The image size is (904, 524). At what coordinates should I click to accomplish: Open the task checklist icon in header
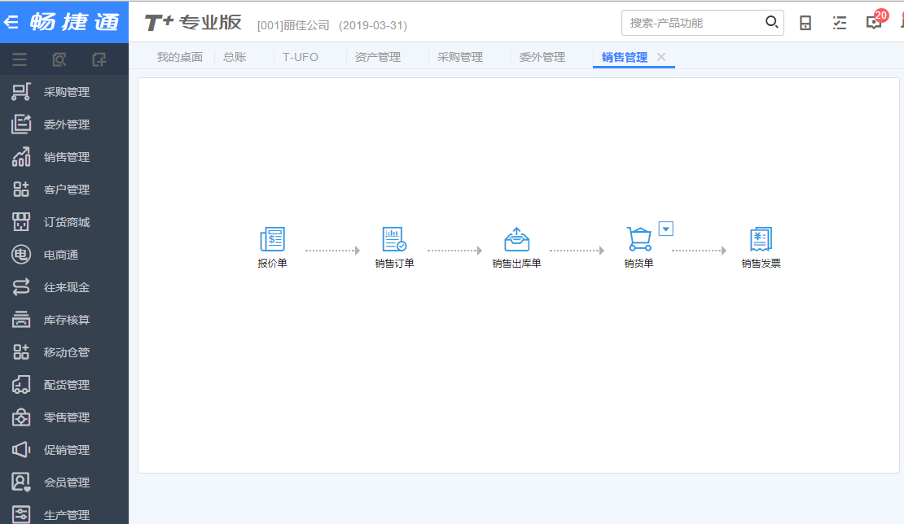840,23
